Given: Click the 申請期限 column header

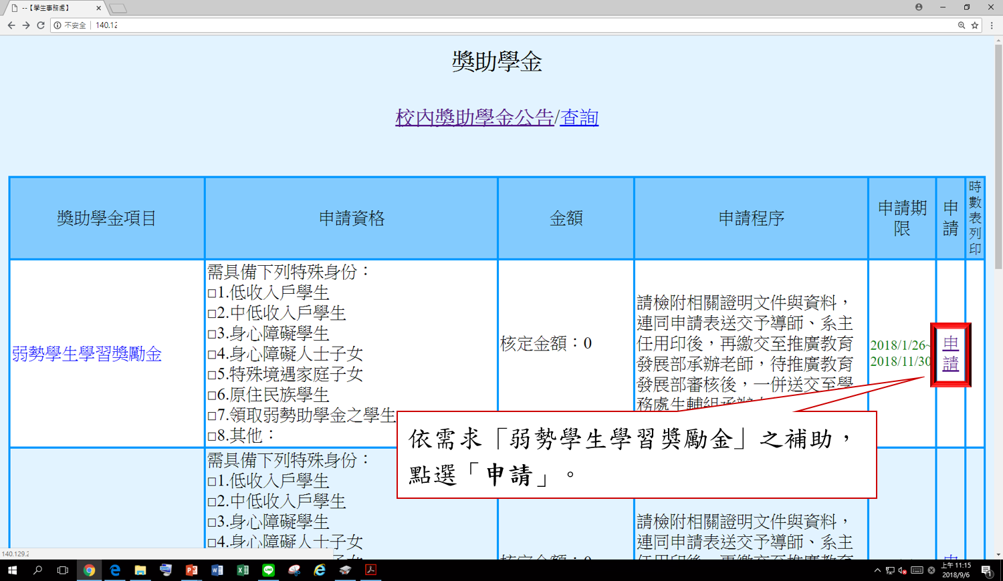Looking at the screenshot, I should tap(903, 218).
